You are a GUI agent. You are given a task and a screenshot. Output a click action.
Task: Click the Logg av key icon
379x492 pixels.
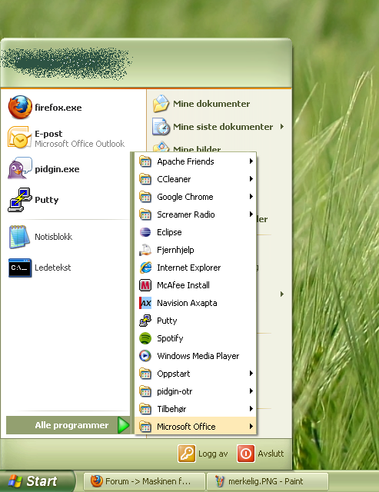tap(187, 454)
